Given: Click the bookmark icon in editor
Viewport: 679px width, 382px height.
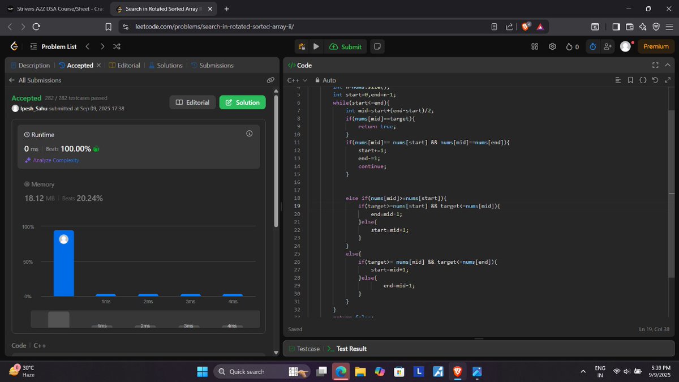Looking at the screenshot, I should tap(630, 80).
